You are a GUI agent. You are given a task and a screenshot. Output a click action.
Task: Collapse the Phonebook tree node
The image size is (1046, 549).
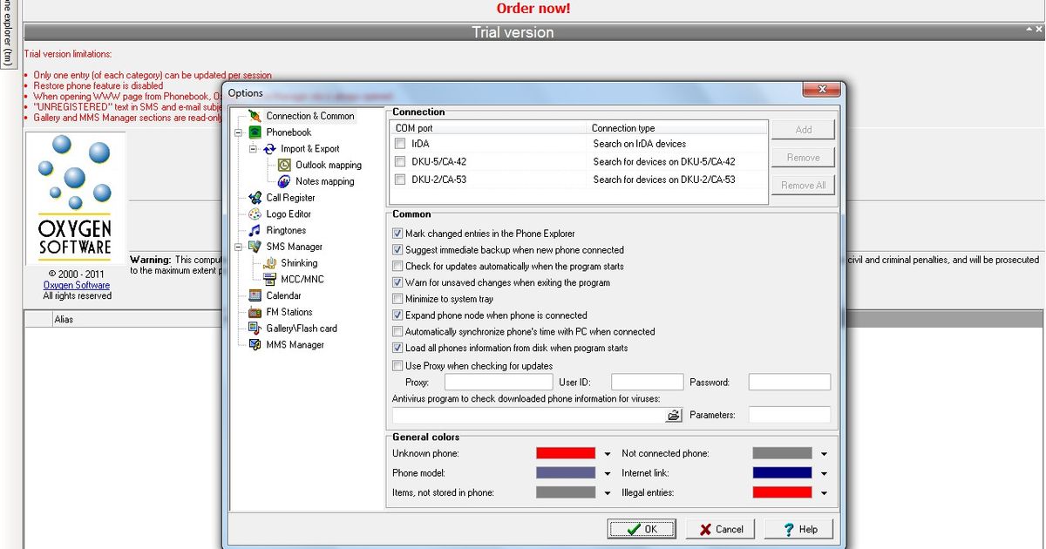pos(238,132)
